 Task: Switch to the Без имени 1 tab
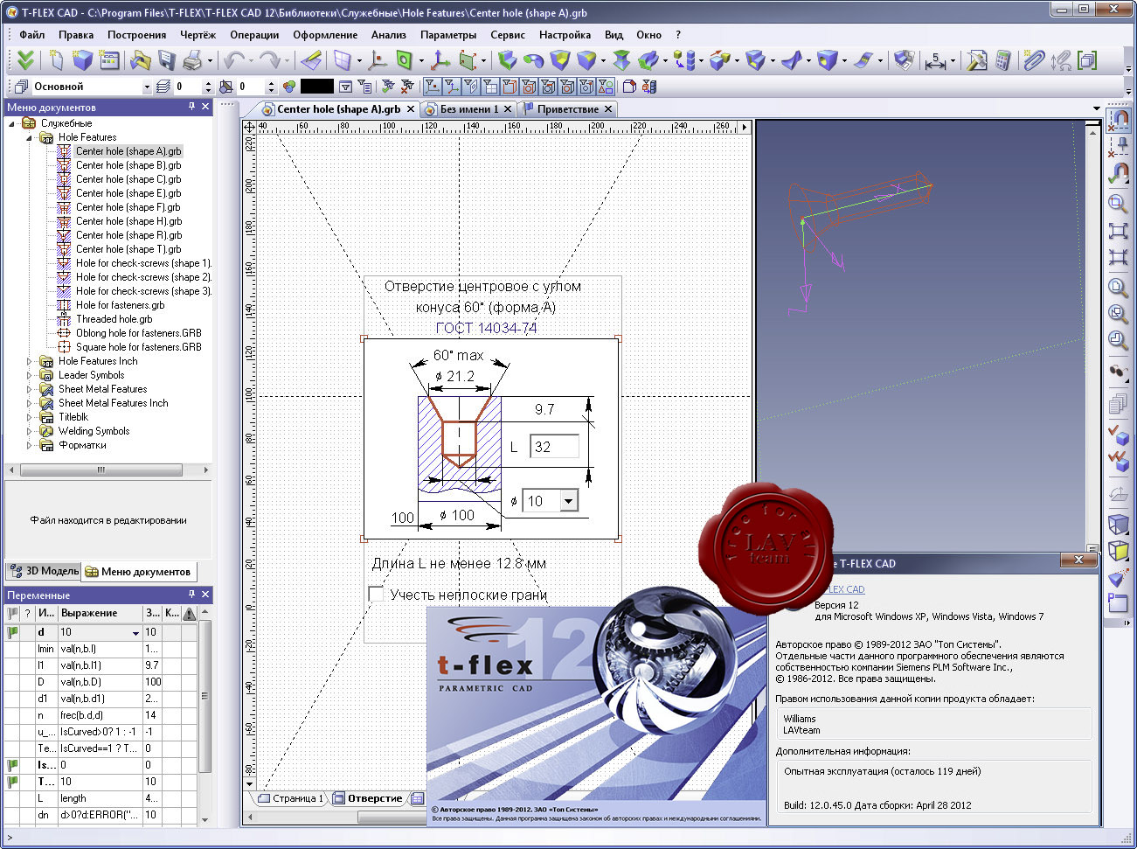coord(469,109)
